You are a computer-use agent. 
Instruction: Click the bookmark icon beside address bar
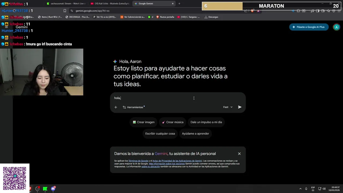pyautogui.click(x=65, y=11)
